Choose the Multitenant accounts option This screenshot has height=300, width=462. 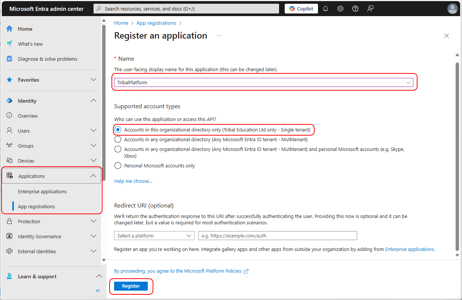[x=118, y=139]
